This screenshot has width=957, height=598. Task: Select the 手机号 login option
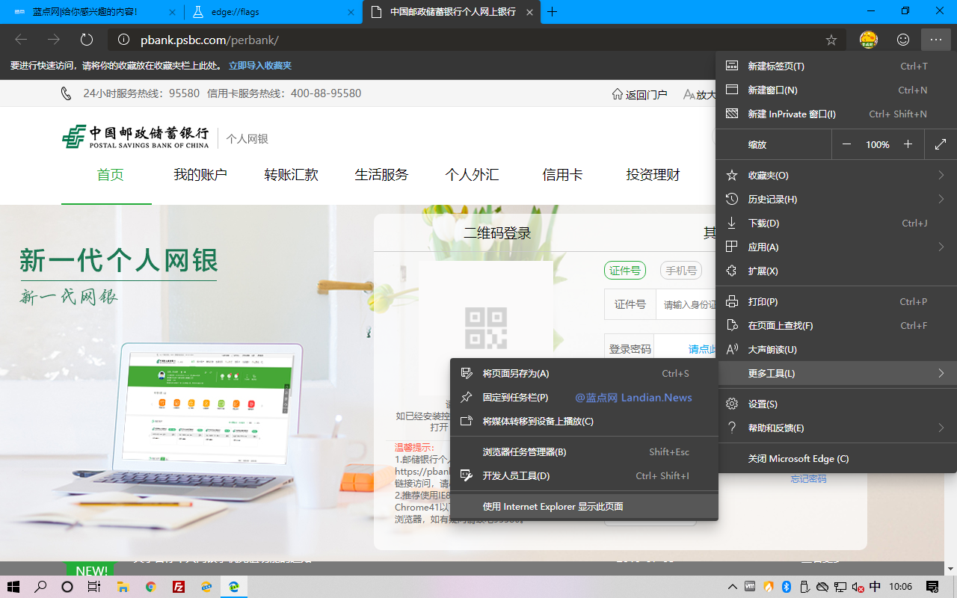tap(680, 271)
